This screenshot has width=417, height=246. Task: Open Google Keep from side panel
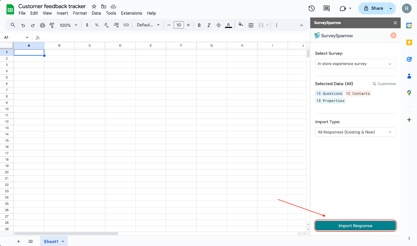[x=409, y=42]
